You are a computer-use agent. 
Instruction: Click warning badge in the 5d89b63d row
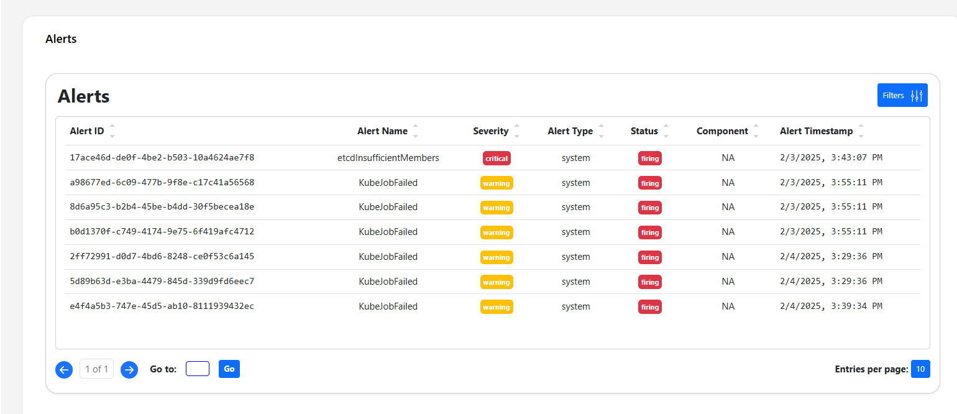point(497,282)
